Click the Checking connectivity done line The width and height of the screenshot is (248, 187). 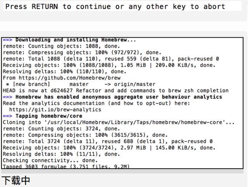(50, 160)
